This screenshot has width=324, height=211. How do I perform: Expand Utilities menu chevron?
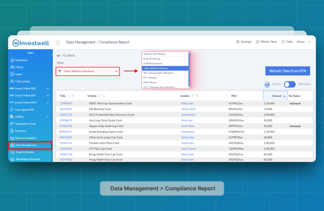[48, 117]
